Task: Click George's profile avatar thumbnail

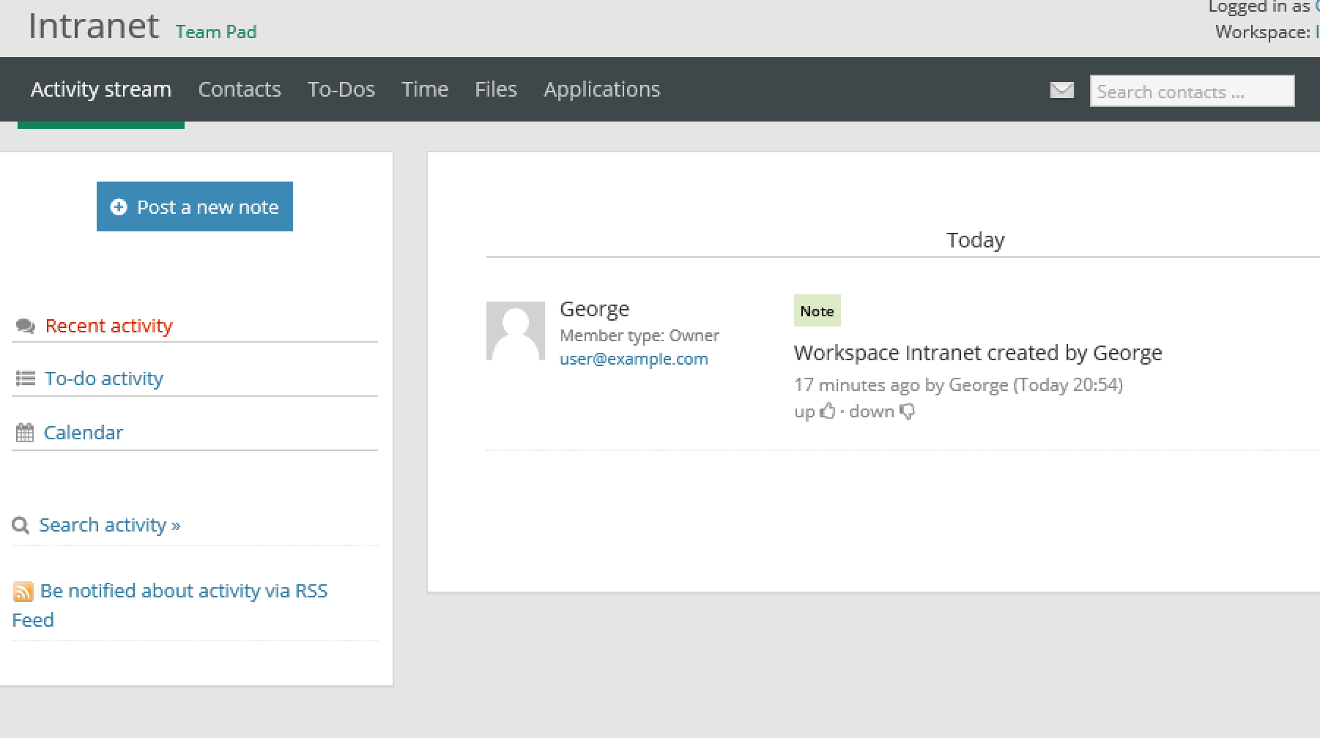Action: point(515,331)
